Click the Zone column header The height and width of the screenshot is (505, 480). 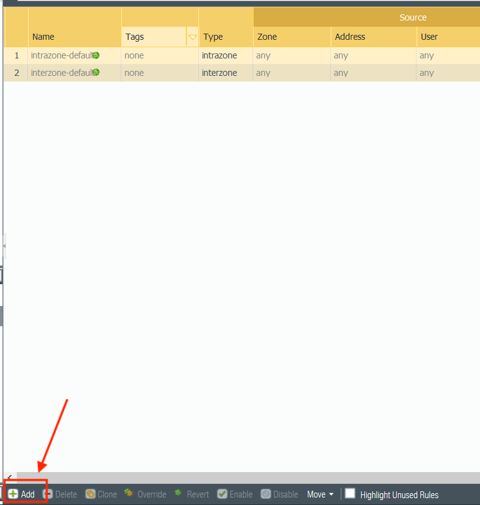(267, 37)
